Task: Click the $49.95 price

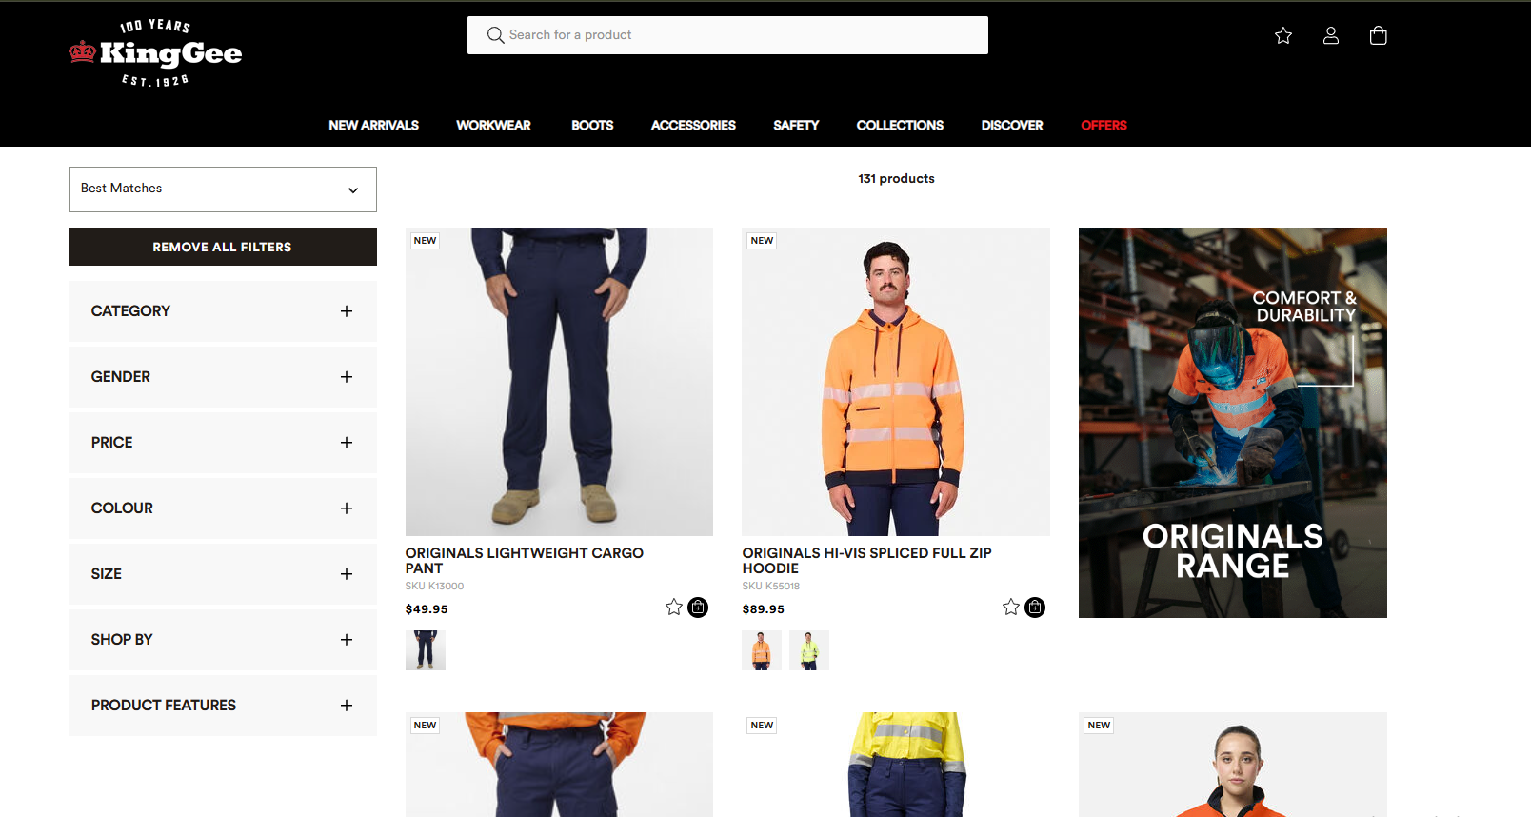Action: pos(427,609)
